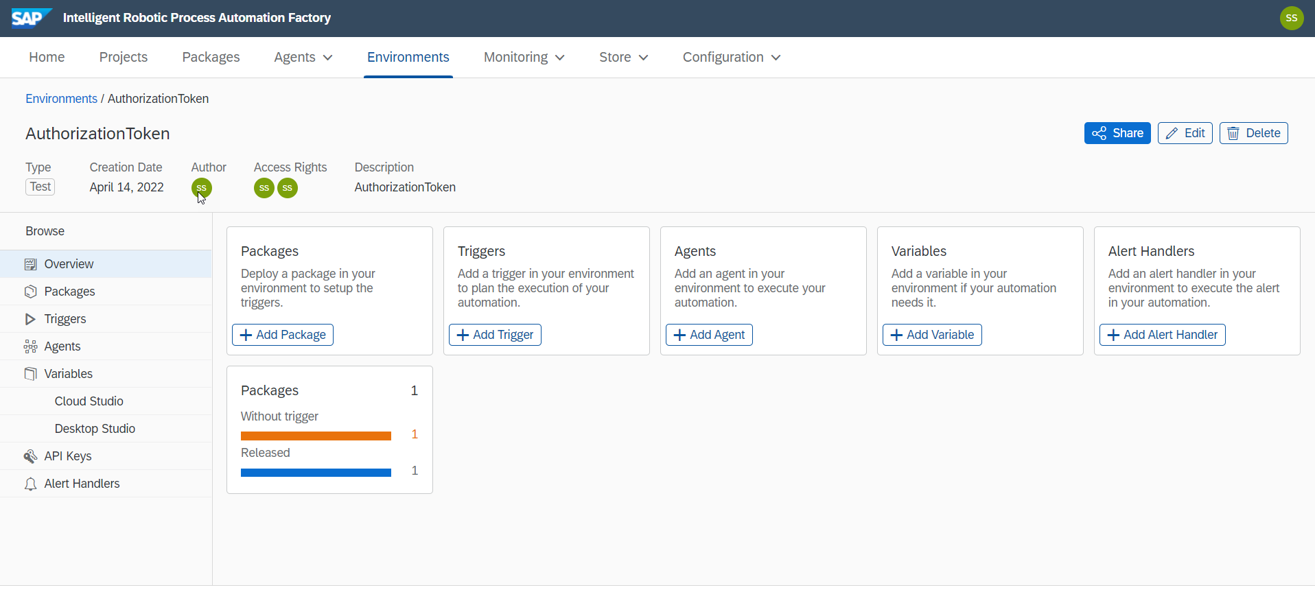
Task: Open the Projects tab
Action: tap(124, 57)
